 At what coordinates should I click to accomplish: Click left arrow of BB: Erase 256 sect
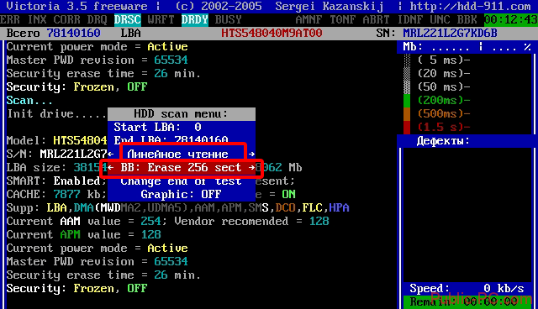111,168
